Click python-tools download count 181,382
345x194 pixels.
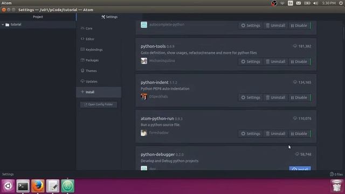302,46
